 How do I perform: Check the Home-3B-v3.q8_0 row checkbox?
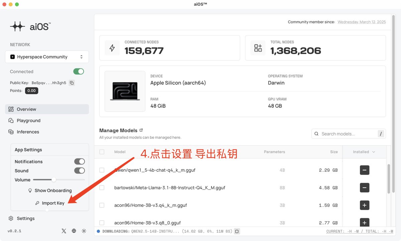click(x=102, y=223)
